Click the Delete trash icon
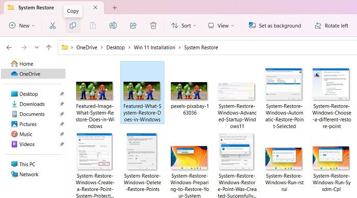The image size is (357, 198). tap(153, 26)
